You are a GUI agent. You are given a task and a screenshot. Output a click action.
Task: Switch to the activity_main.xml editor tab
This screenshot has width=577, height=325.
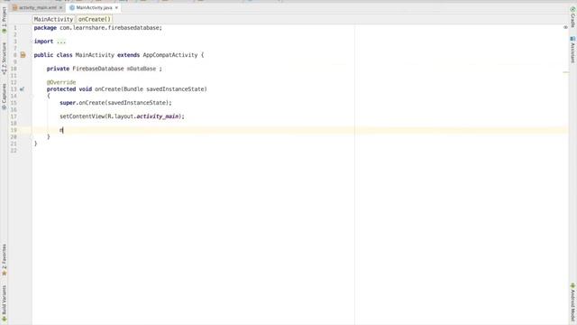38,7
